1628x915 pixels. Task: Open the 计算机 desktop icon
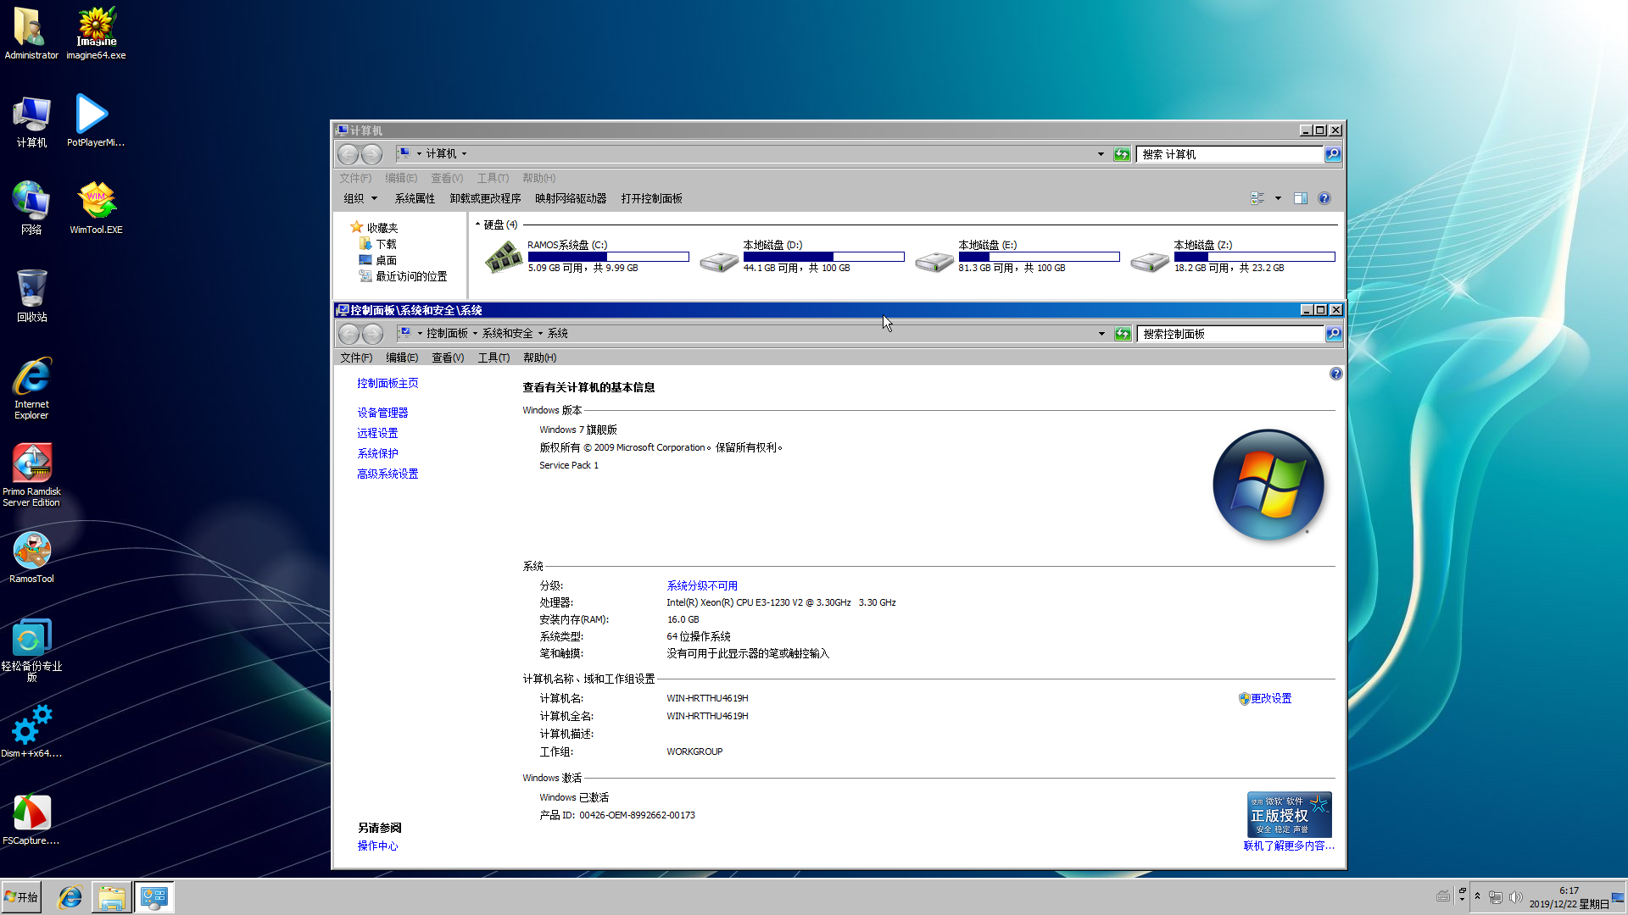[31, 120]
